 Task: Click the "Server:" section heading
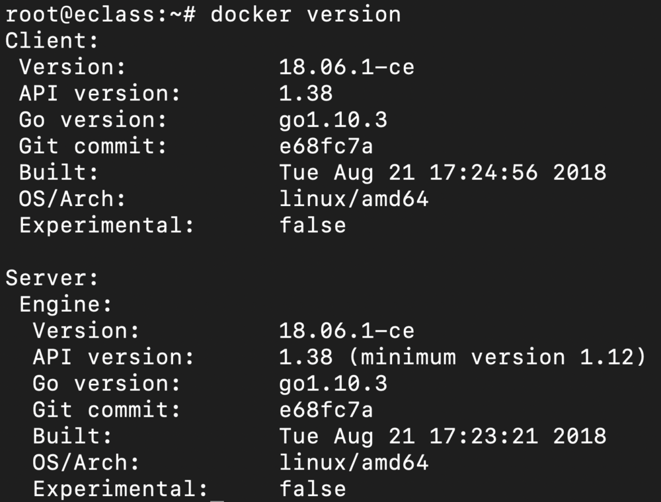point(52,278)
